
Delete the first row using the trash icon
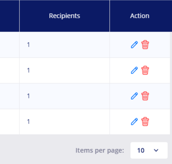[x=145, y=45]
